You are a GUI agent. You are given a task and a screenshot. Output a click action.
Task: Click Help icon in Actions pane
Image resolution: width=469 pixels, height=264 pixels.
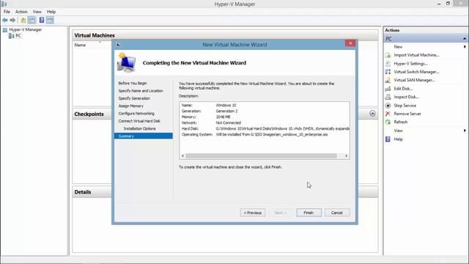click(x=388, y=139)
